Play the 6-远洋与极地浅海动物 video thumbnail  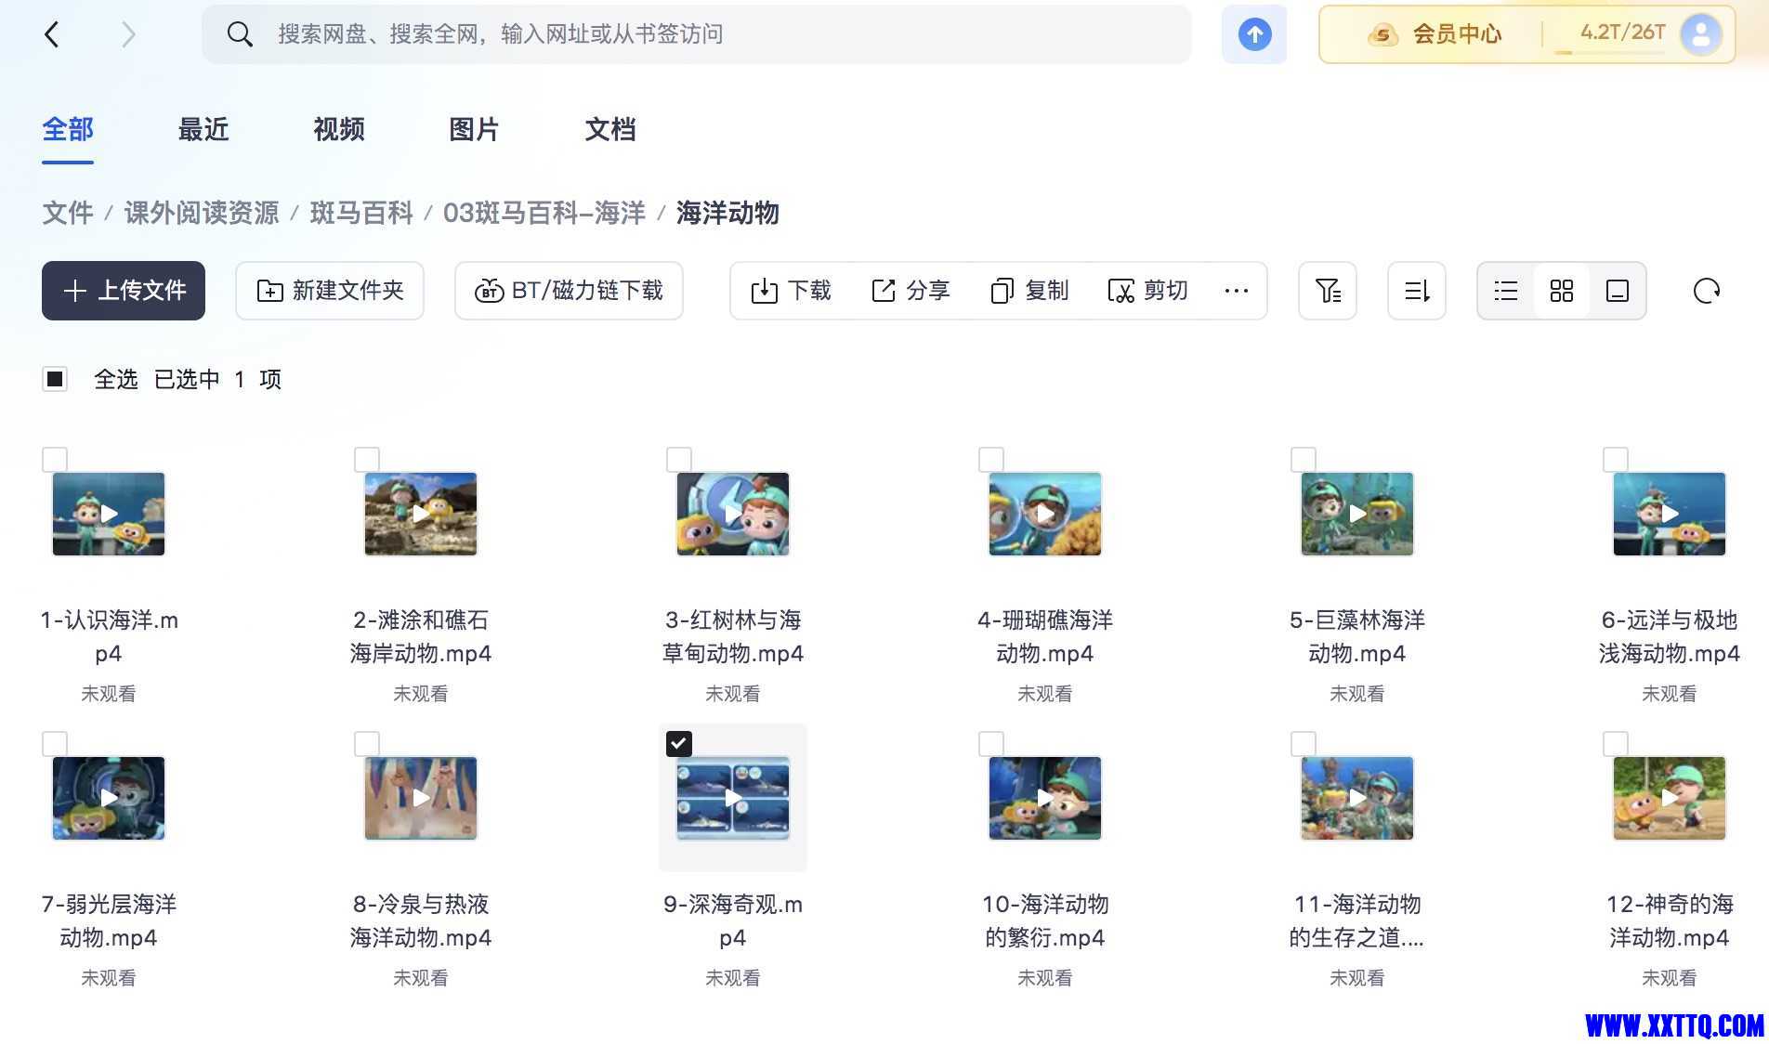[1670, 514]
